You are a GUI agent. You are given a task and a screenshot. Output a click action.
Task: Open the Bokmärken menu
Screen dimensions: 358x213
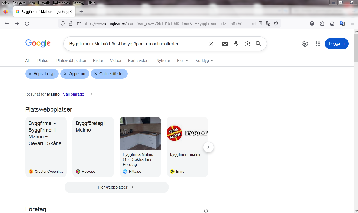pos(61,3)
